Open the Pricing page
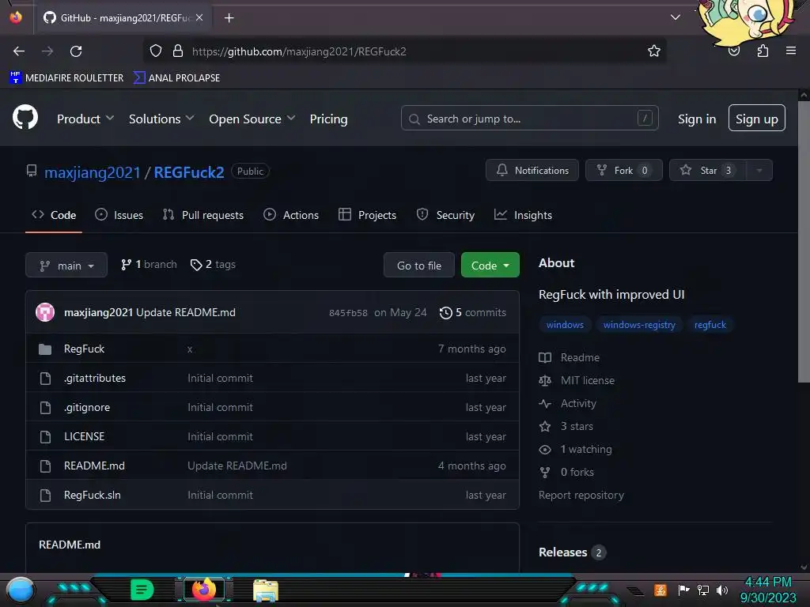Viewport: 810px width, 607px height. [x=328, y=119]
